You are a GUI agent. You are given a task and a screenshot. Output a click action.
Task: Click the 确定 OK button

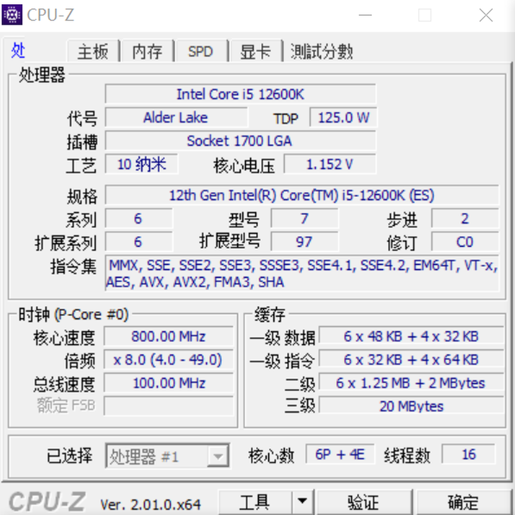pyautogui.click(x=463, y=502)
